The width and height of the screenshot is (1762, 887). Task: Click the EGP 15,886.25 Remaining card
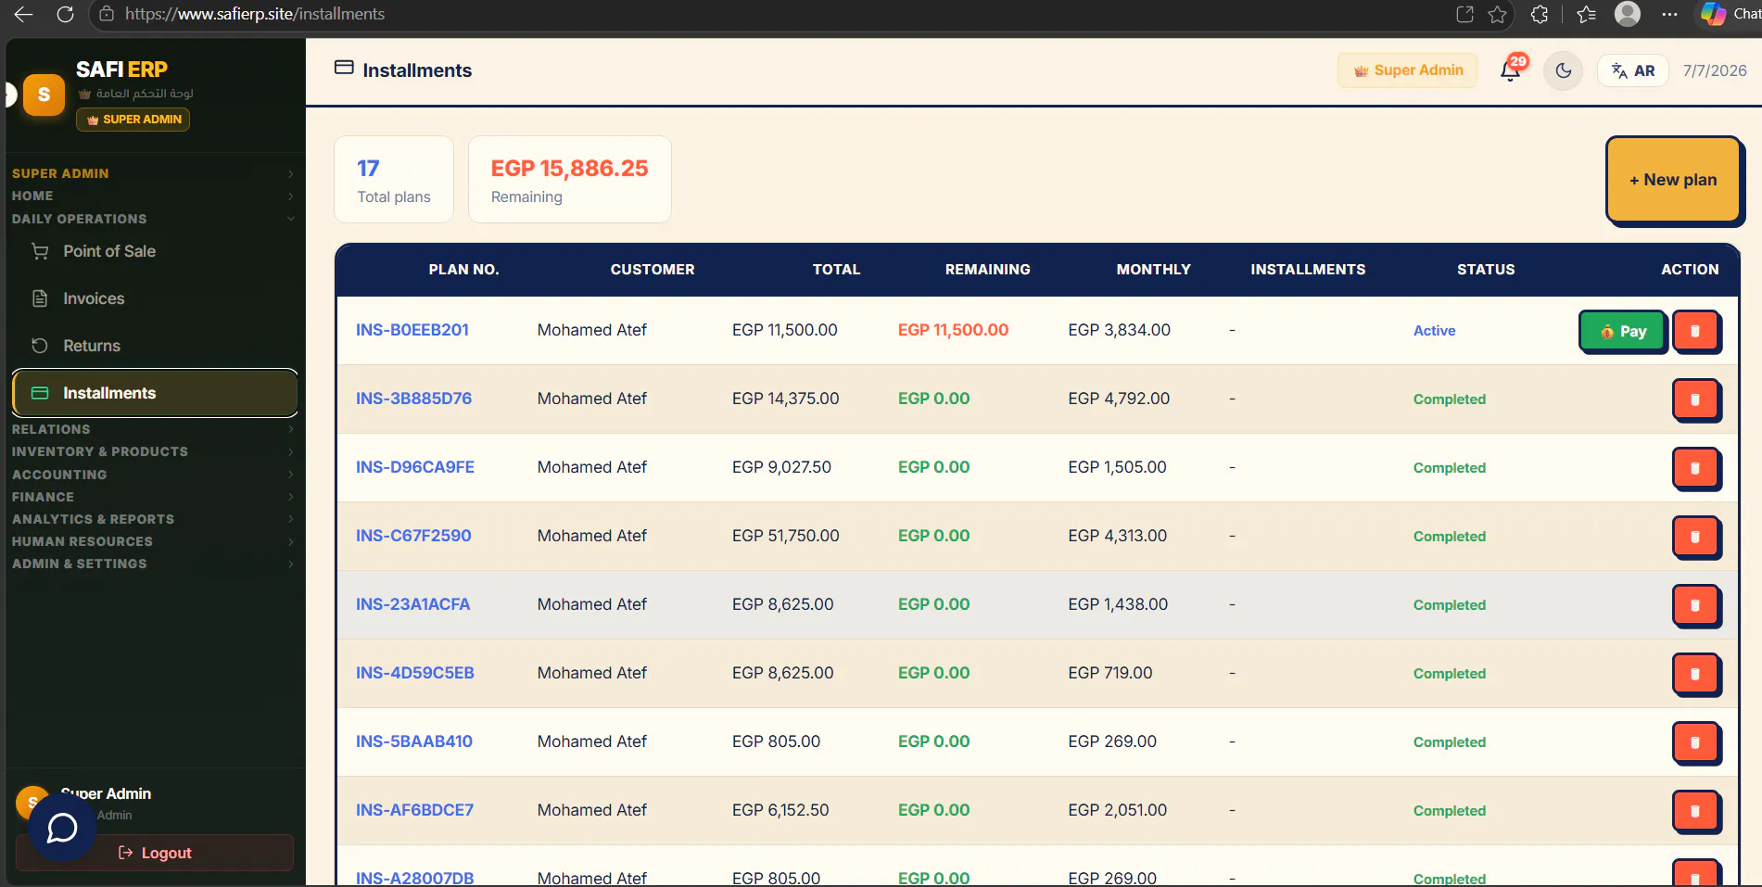(570, 180)
